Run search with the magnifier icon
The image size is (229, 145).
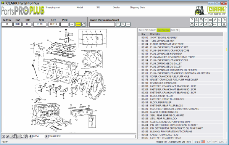(118, 24)
